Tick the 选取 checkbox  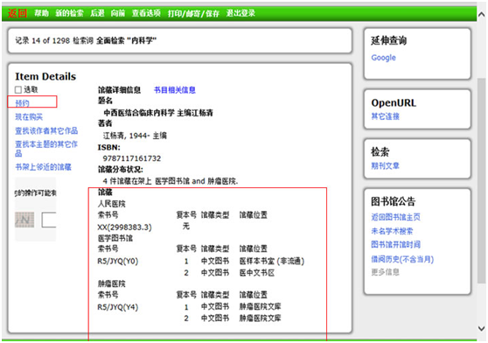[x=18, y=90]
